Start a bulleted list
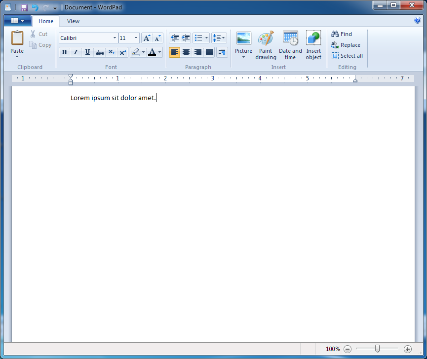Screen dimensions: 427x359 pos(198,38)
